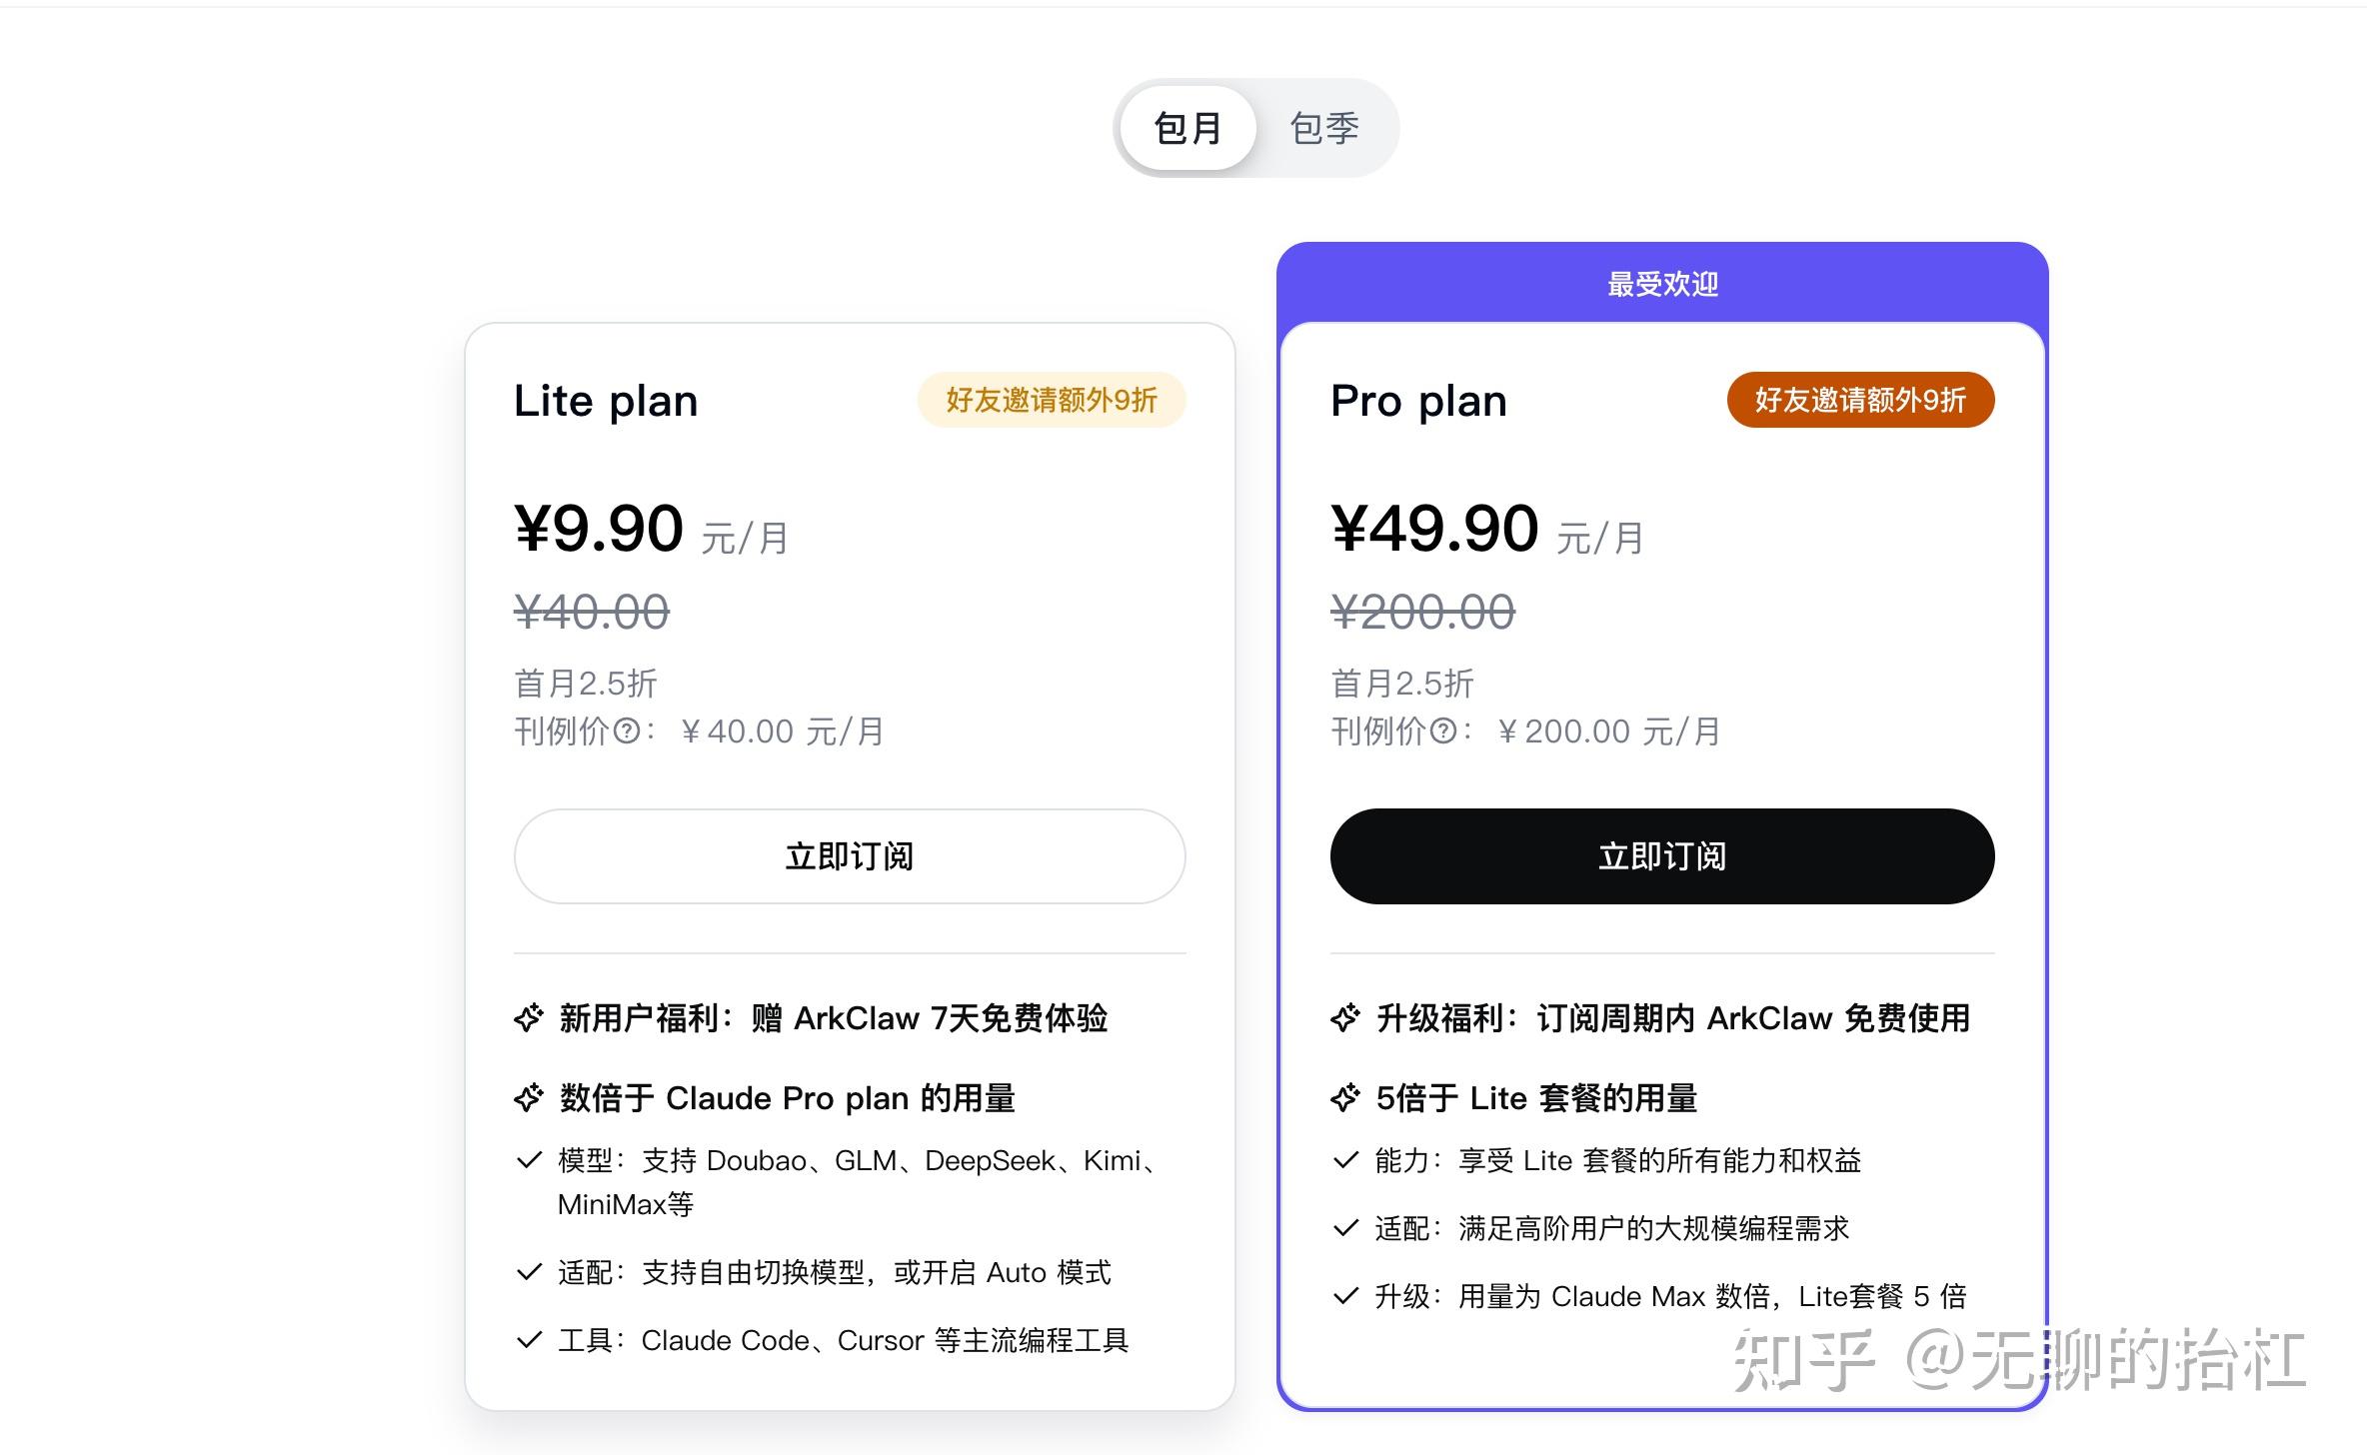Click the 最受欢迎 banner on Pro plan

[x=1662, y=284]
